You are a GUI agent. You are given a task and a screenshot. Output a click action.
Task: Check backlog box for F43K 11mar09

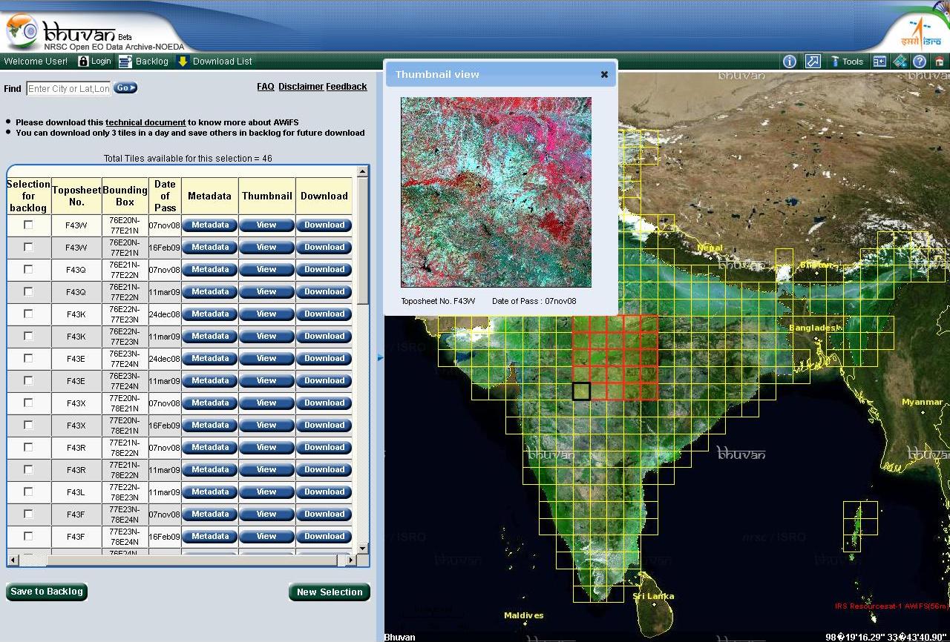pyautogui.click(x=28, y=336)
